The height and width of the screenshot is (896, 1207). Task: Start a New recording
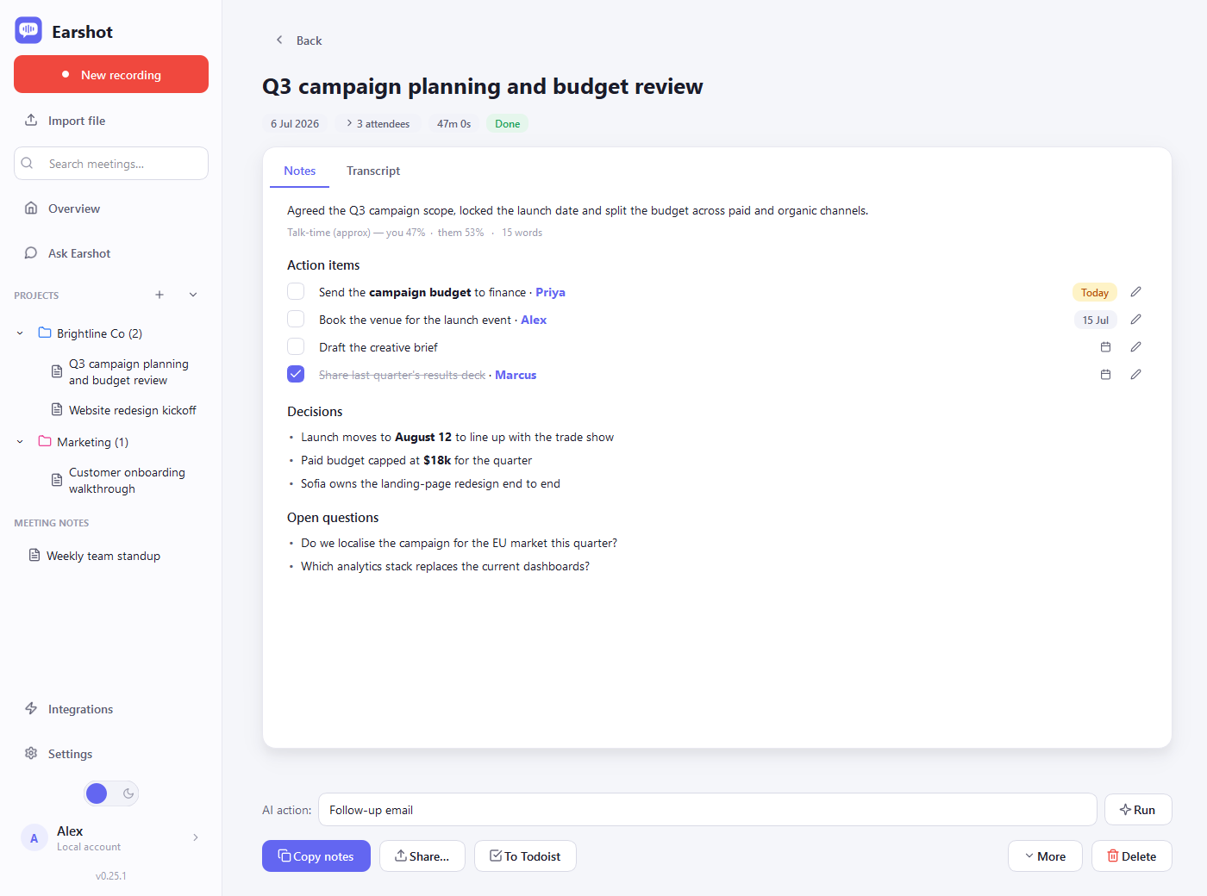click(x=111, y=74)
